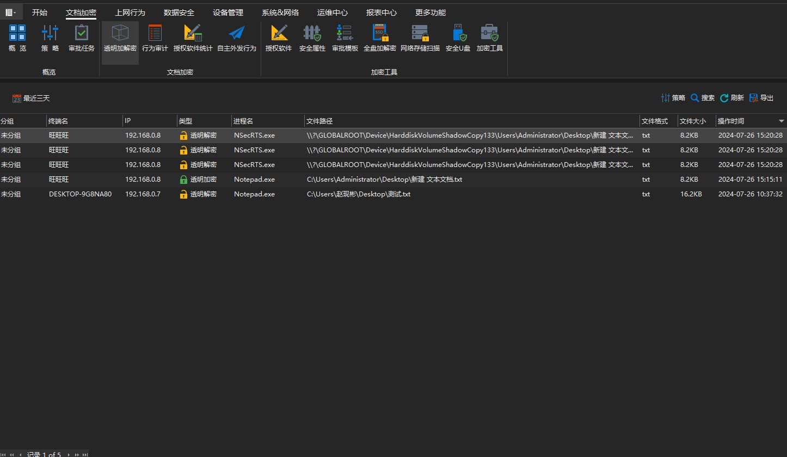
Task: Open 网络存储扫描 tool
Action: click(x=420, y=38)
